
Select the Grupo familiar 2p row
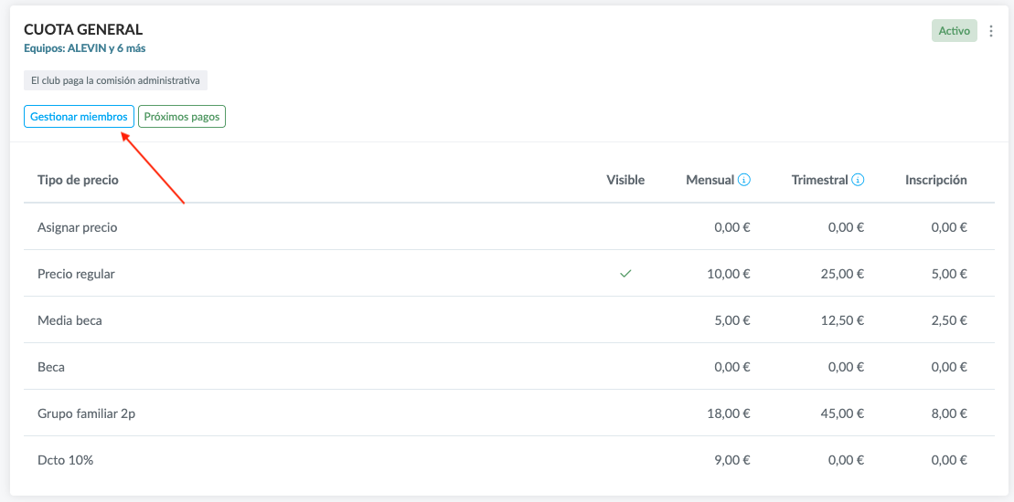pyautogui.click(x=86, y=413)
